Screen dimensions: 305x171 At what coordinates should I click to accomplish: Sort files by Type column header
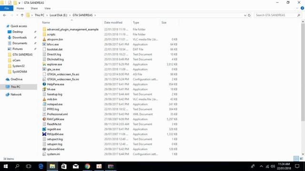click(x=136, y=22)
